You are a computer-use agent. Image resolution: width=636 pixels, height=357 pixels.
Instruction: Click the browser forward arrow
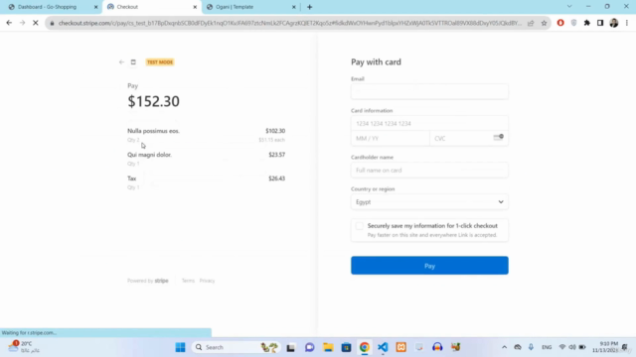coord(22,23)
